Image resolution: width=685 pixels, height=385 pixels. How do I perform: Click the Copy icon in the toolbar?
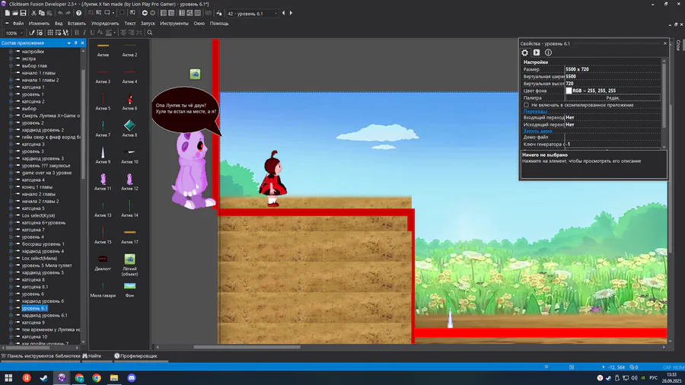[42, 13]
